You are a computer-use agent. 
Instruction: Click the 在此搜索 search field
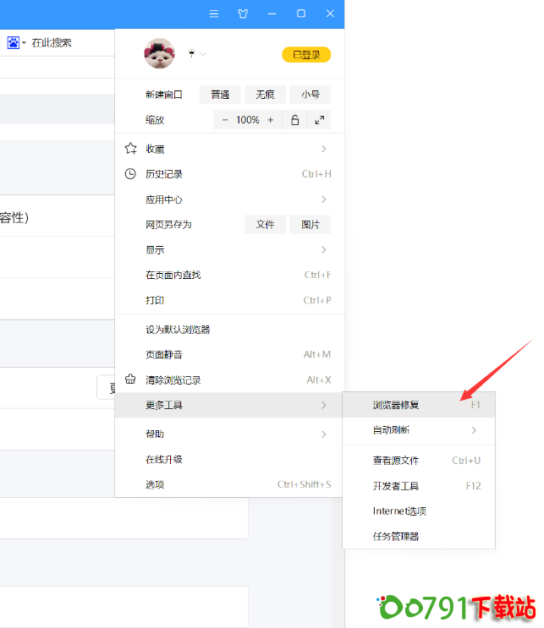pos(52,43)
